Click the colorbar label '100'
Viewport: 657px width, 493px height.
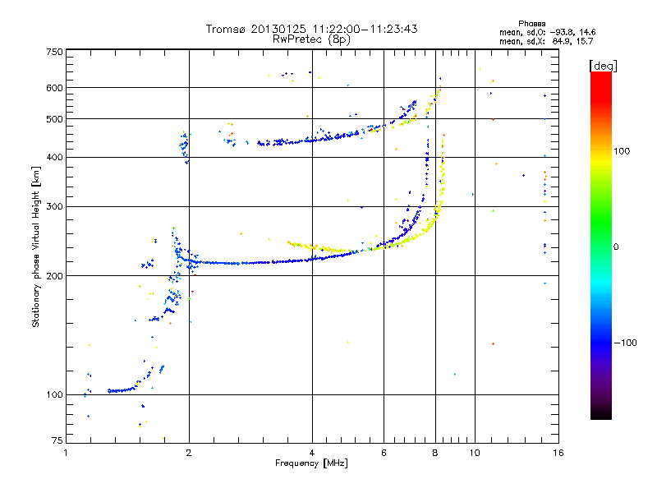click(622, 151)
